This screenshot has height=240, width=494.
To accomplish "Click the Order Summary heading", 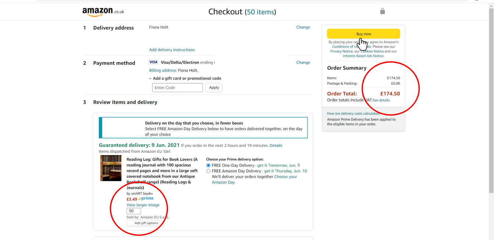I will coord(347,68).
